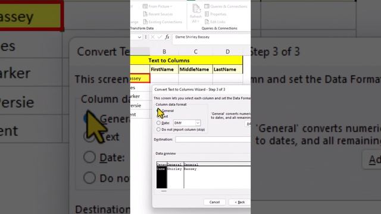Click the MiddleName header cell
The height and width of the screenshot is (214, 381).
tap(196, 70)
